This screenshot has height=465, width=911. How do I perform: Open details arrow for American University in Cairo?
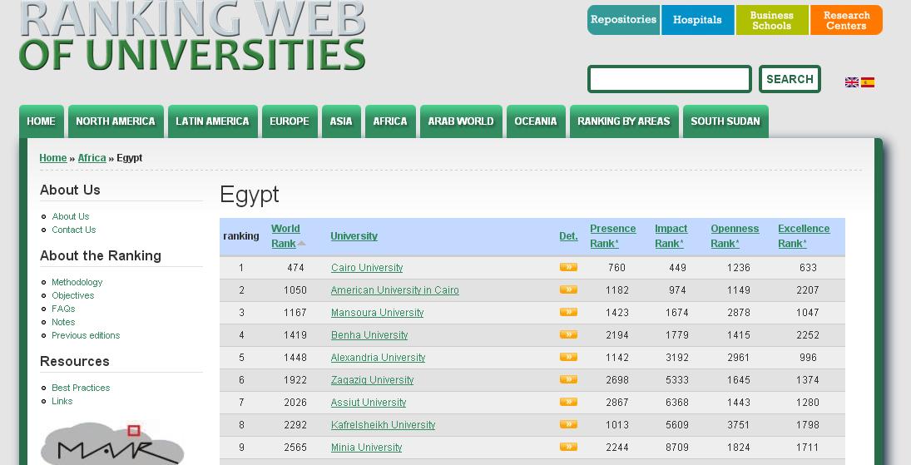(568, 289)
